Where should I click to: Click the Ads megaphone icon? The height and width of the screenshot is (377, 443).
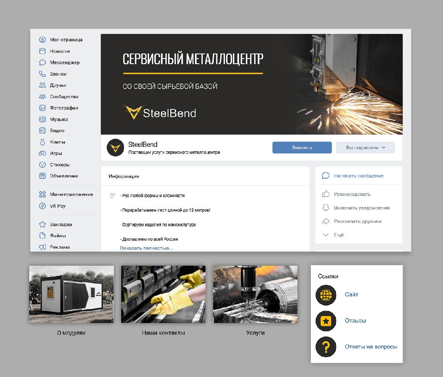(x=42, y=247)
